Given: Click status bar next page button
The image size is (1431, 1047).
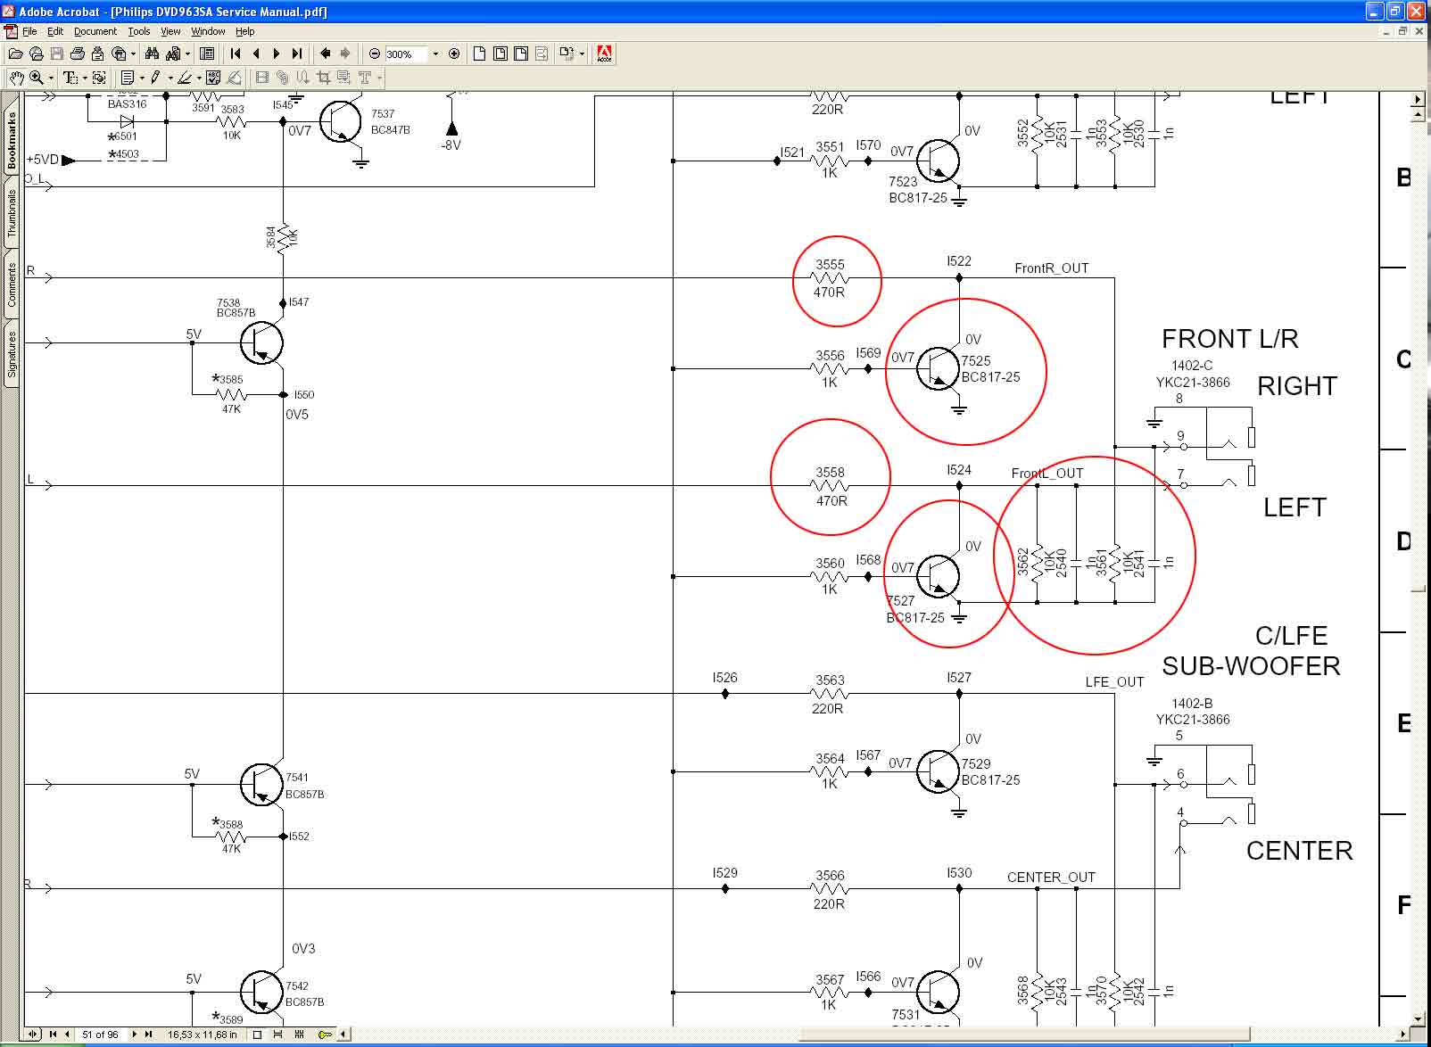Looking at the screenshot, I should (135, 1035).
